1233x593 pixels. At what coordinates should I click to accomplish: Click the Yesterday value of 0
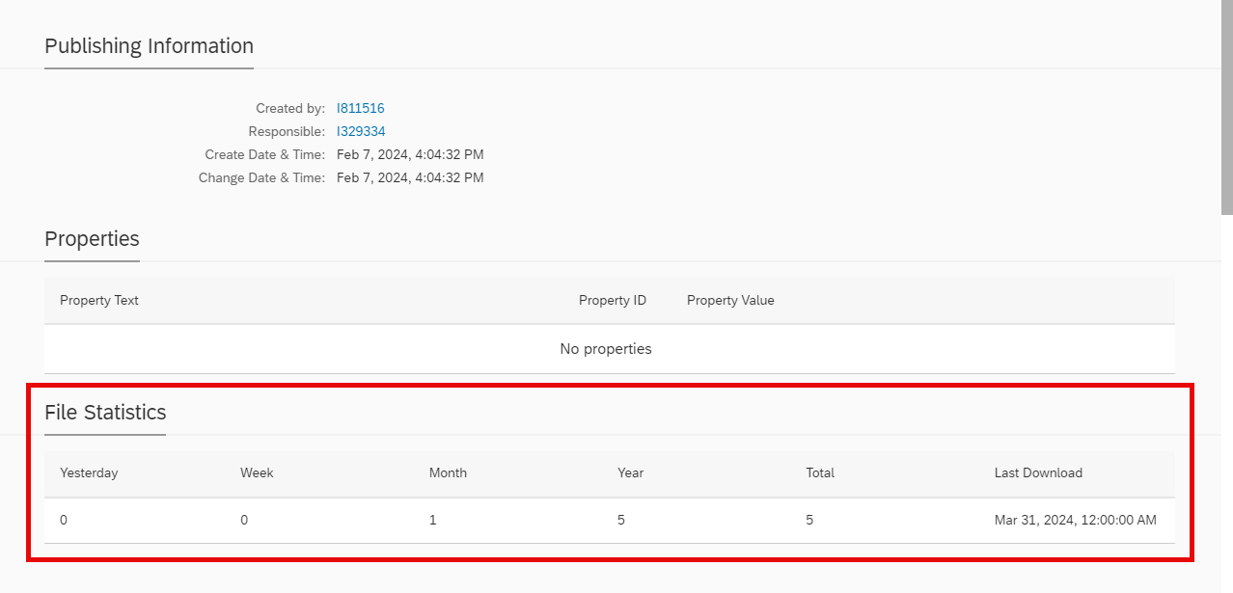[64, 520]
